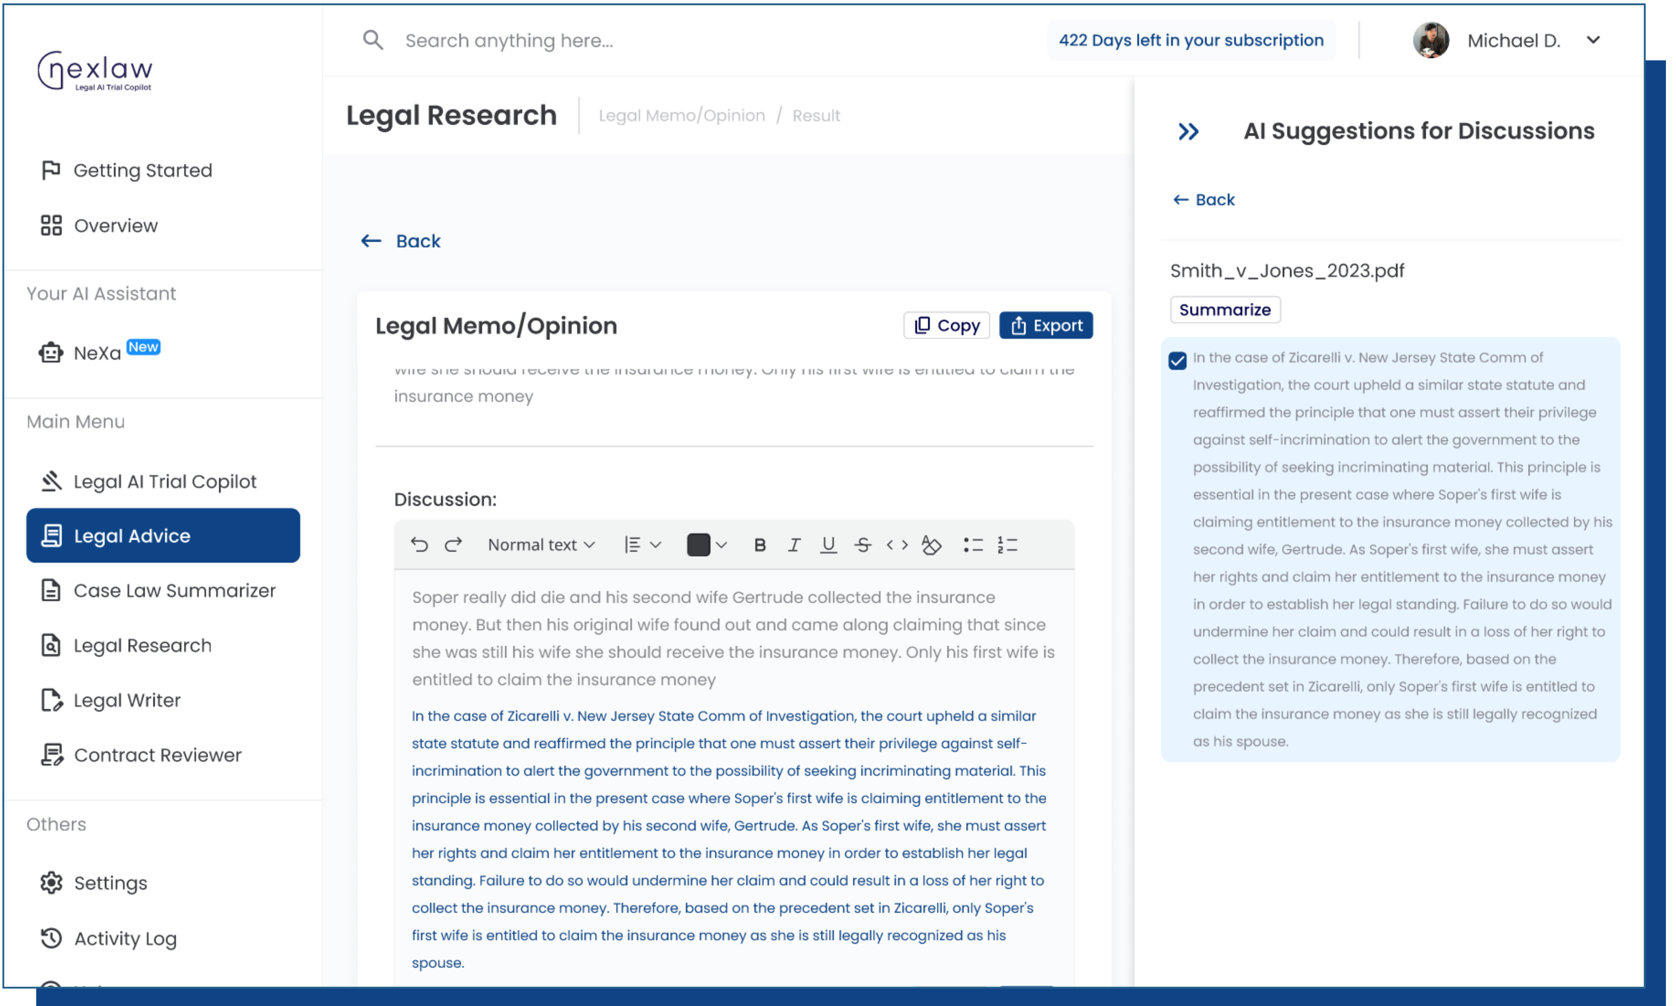Clear formatting with the eraser icon

931,545
